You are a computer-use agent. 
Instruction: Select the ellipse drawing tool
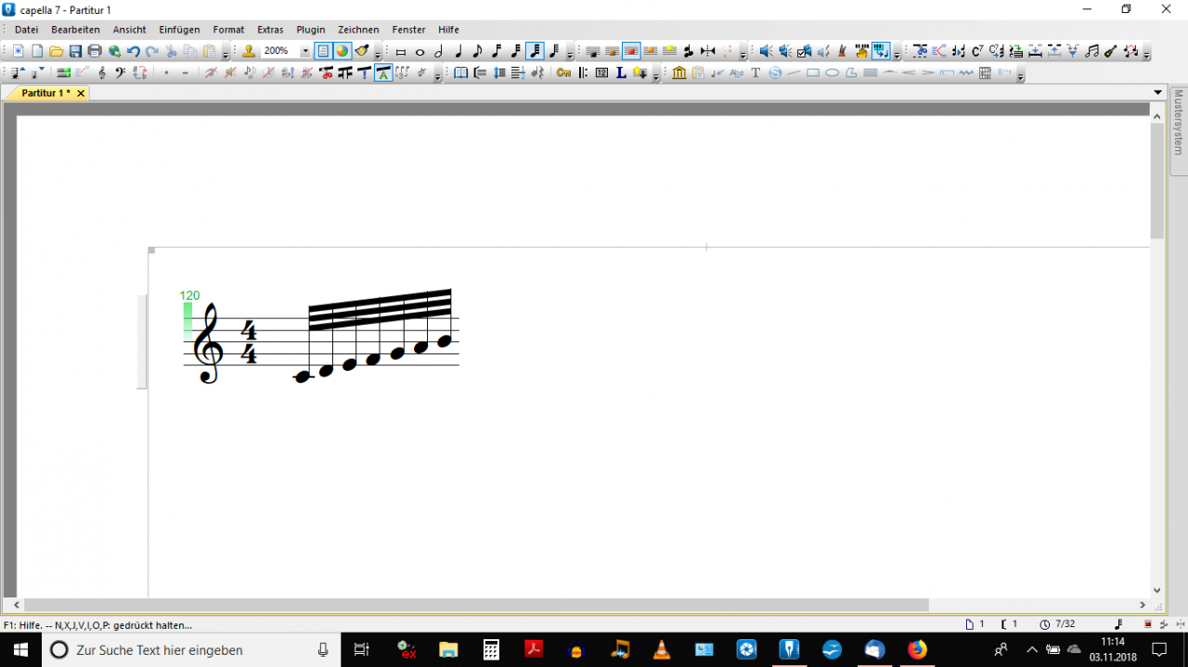(833, 72)
